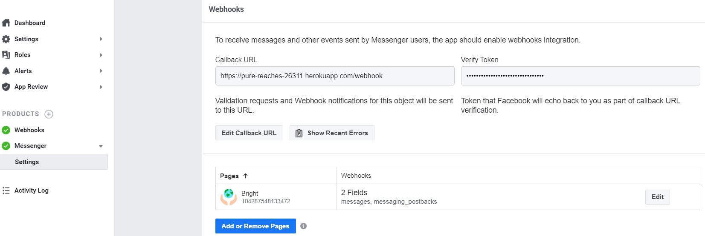Click the PRODUCTS section label
Viewport: 705px width, 236px height.
pos(20,114)
